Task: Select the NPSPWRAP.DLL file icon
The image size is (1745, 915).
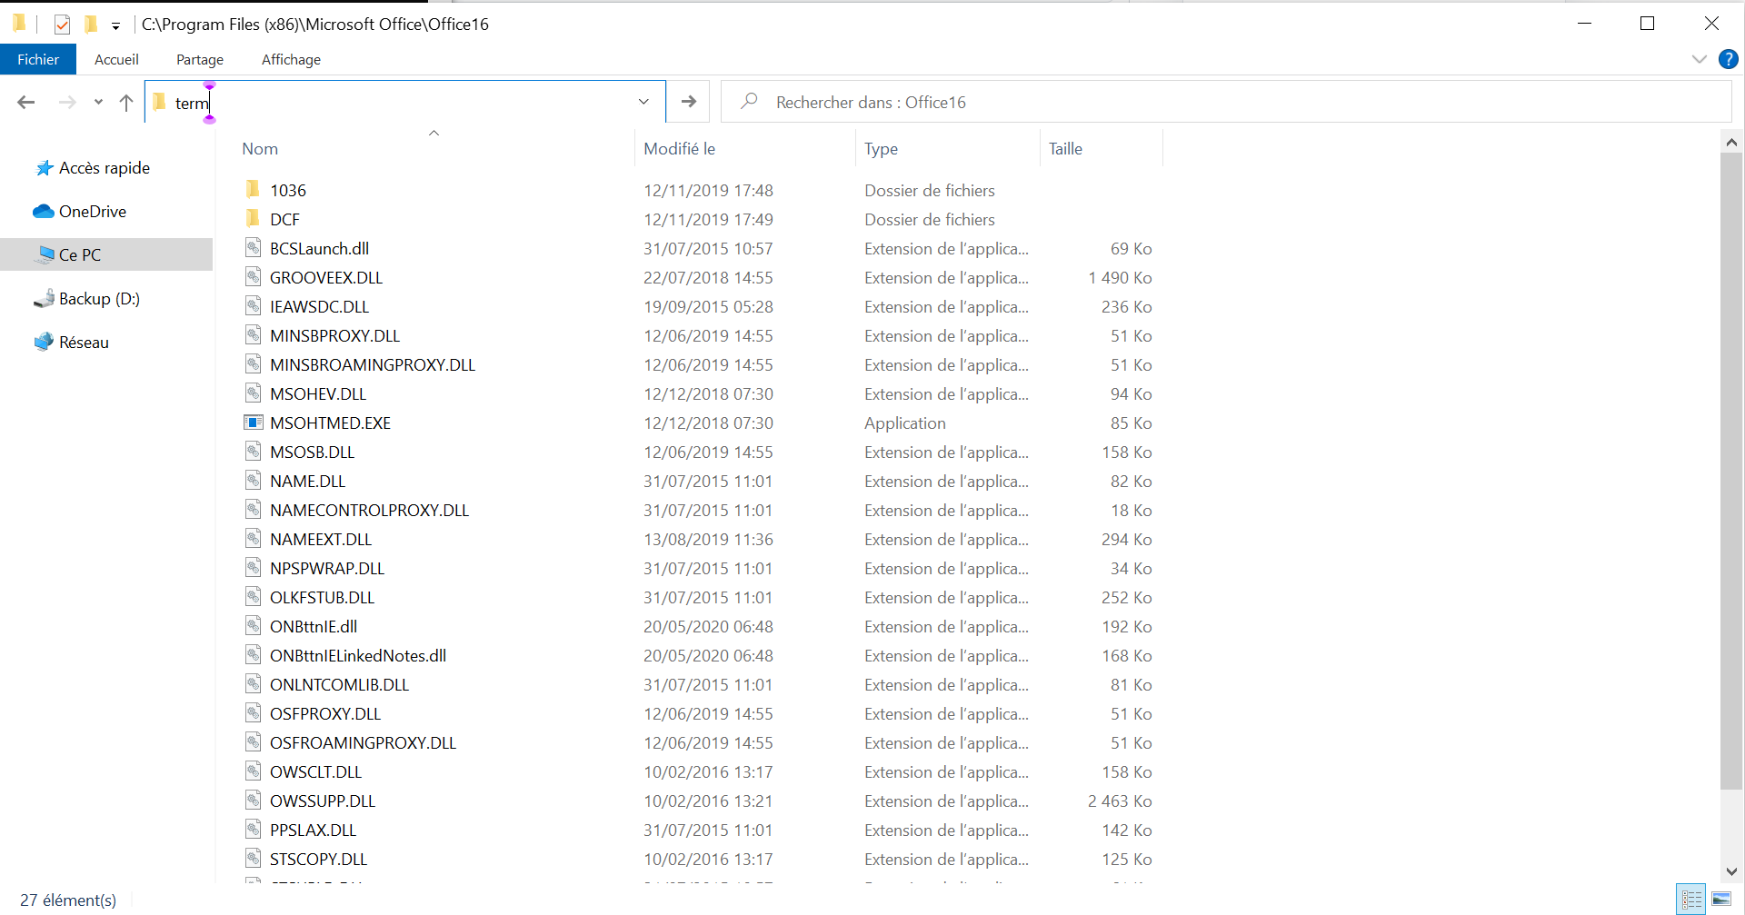Action: (x=254, y=568)
